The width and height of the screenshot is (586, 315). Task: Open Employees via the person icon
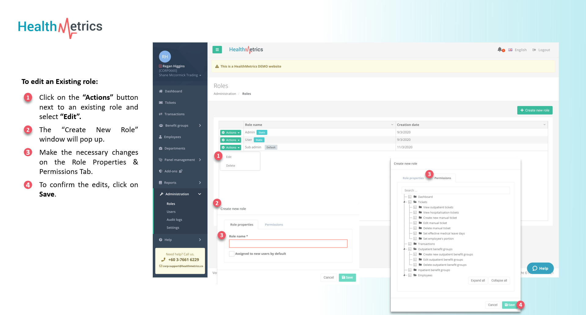(x=160, y=137)
